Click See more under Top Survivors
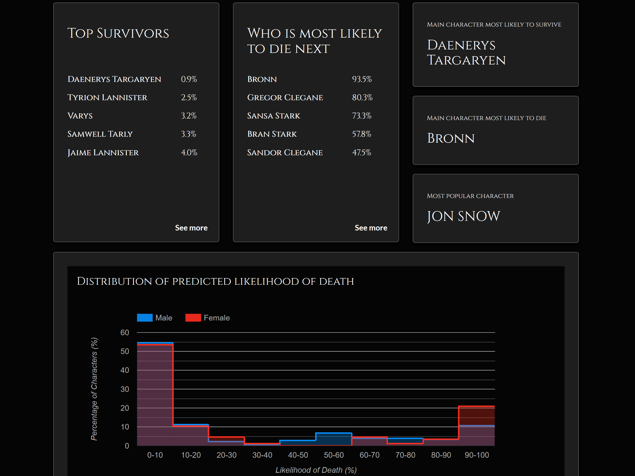Viewport: 635px width, 476px height. [191, 228]
